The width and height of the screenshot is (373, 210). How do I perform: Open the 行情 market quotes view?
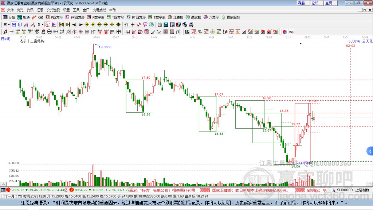[9, 17]
